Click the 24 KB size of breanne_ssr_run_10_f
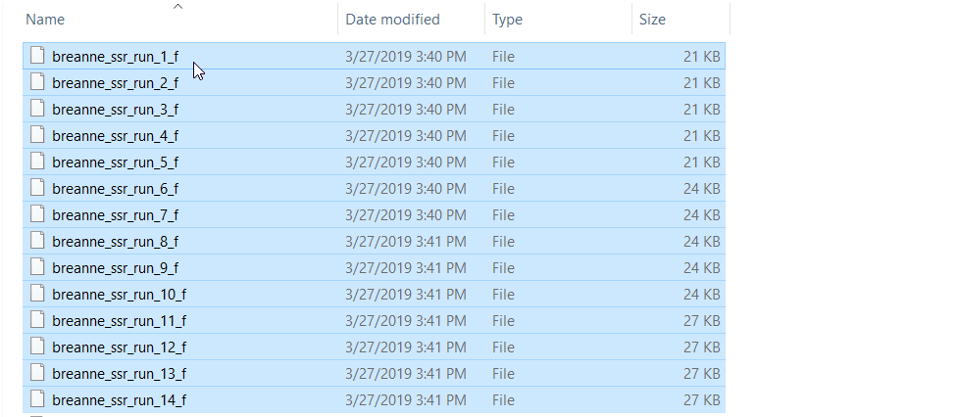Image resolution: width=959 pixels, height=417 pixels. point(701,295)
